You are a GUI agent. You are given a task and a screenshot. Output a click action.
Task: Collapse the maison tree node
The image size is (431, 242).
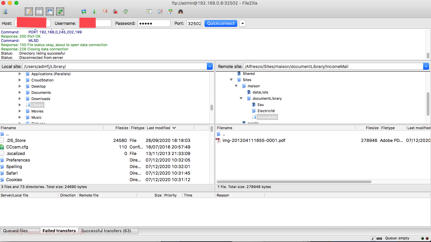236,86
